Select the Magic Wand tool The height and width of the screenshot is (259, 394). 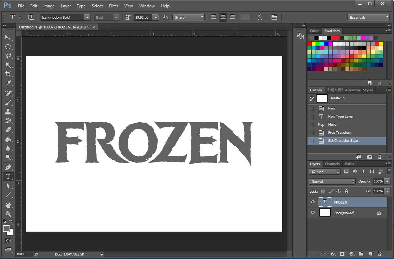8,65
